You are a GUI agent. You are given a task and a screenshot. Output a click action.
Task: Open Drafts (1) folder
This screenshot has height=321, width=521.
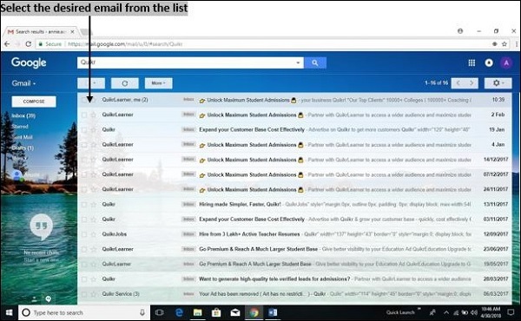click(x=23, y=147)
